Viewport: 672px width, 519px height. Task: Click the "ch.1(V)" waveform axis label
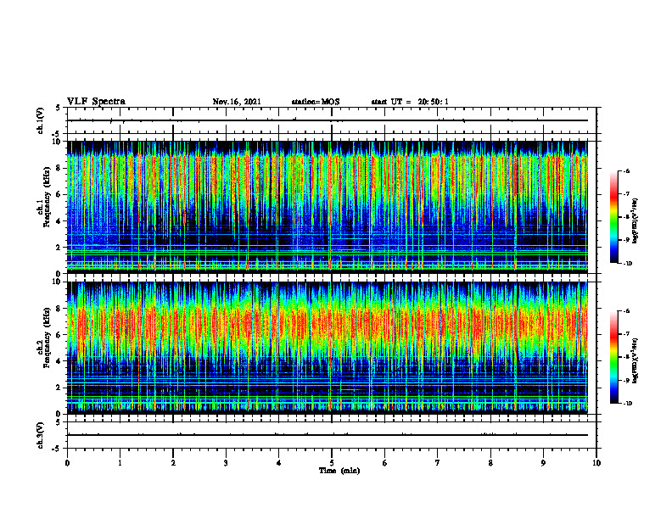[41, 120]
